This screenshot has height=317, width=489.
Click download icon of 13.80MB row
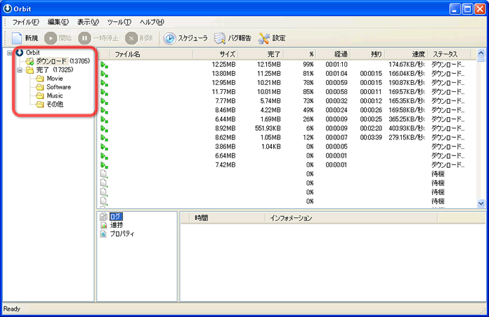(x=104, y=74)
